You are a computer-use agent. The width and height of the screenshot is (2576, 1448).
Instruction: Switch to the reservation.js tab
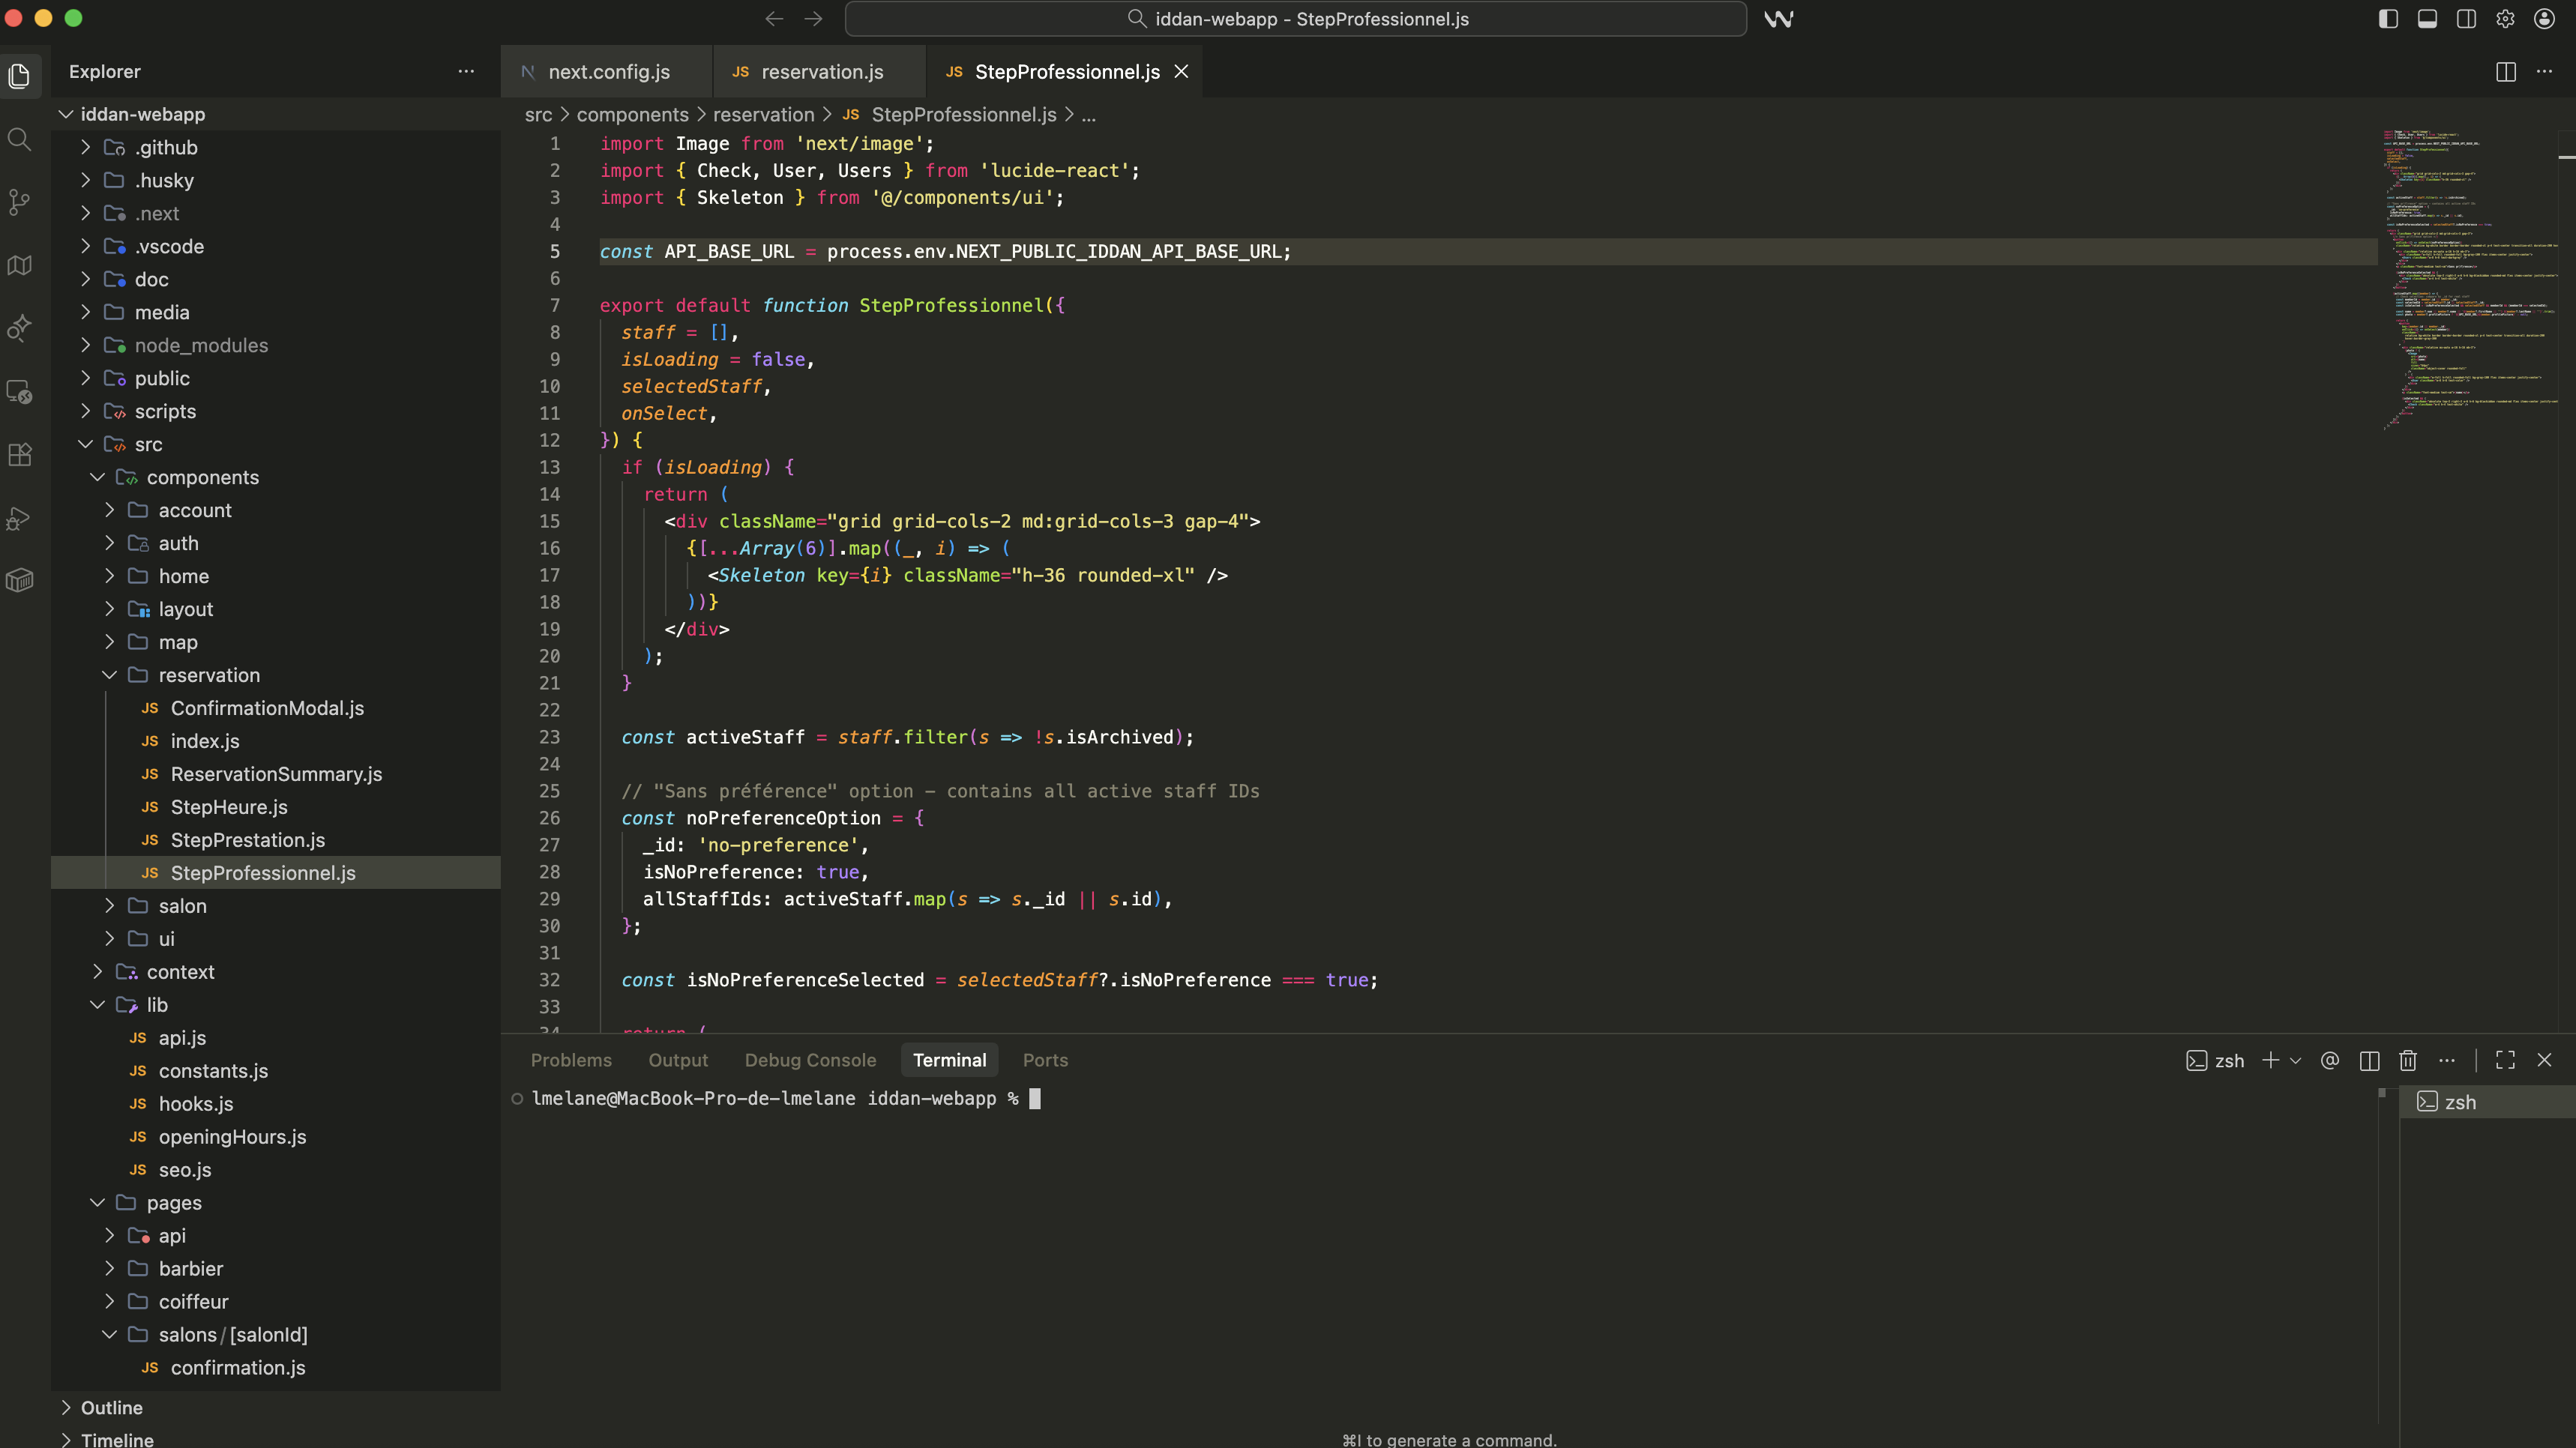pos(822,71)
